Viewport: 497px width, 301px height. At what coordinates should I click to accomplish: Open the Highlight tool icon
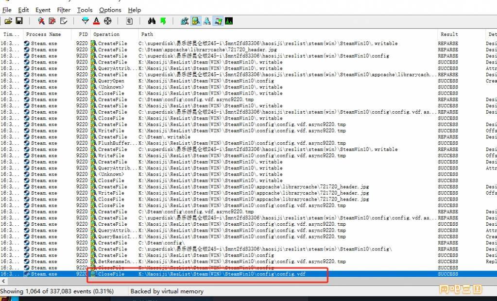(96, 21)
